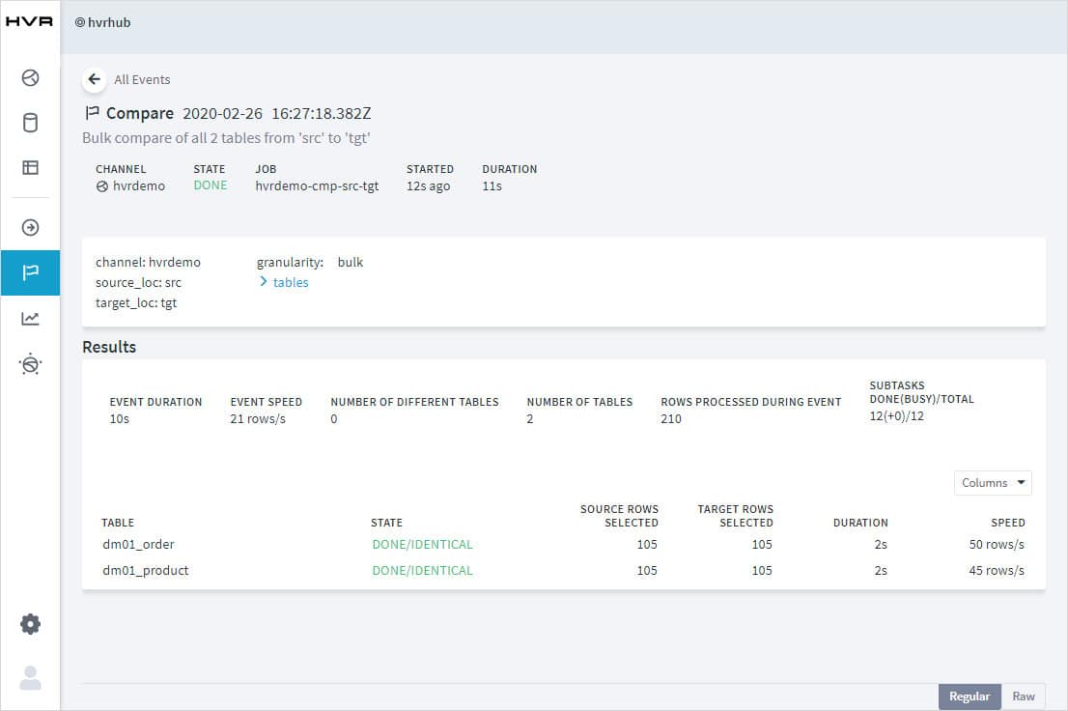Select the dm01_order table row
1068x711 pixels.
pyautogui.click(x=563, y=544)
